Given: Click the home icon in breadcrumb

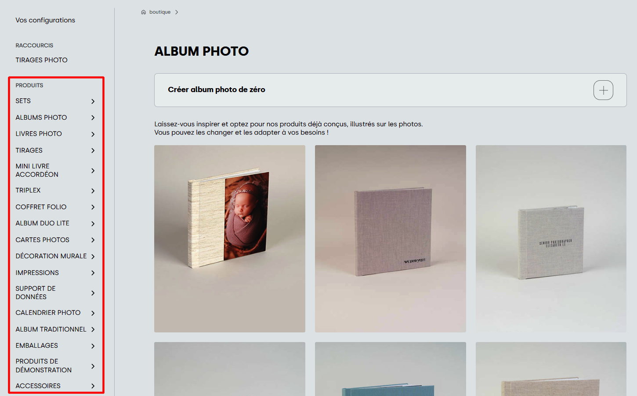Looking at the screenshot, I should [x=143, y=12].
